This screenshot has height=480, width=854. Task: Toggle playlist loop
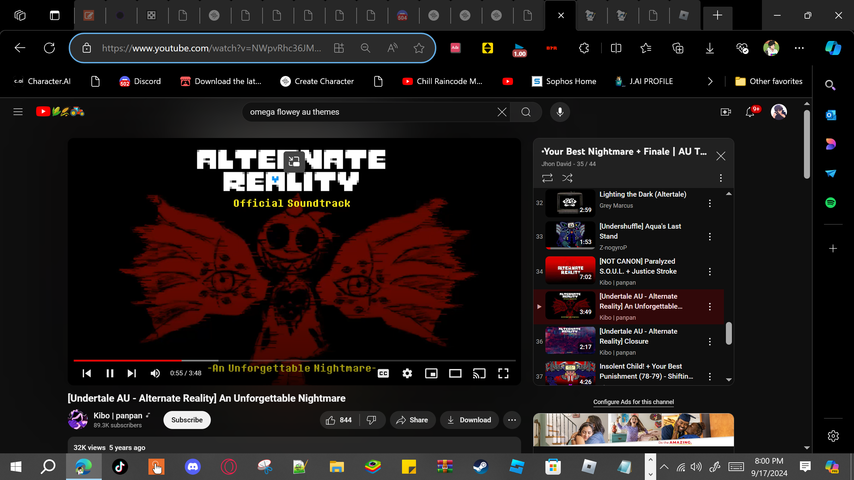click(547, 178)
